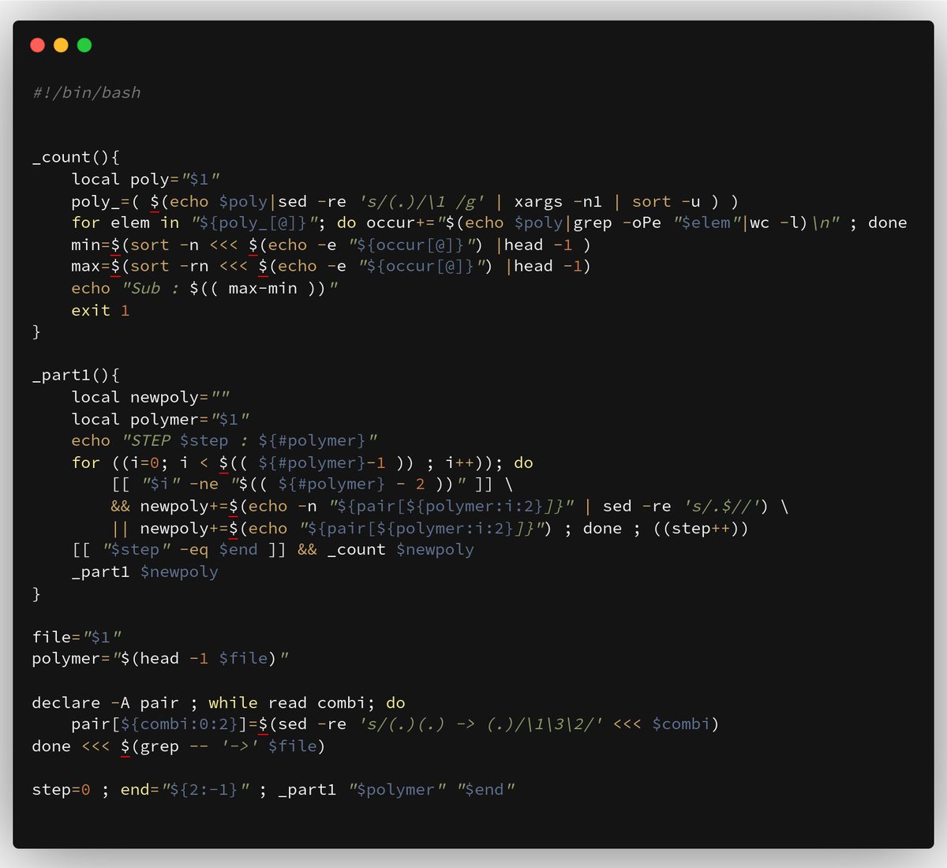Screen dimensions: 947x868
Task: Click the yellow minimize window dot
Action: click(61, 45)
